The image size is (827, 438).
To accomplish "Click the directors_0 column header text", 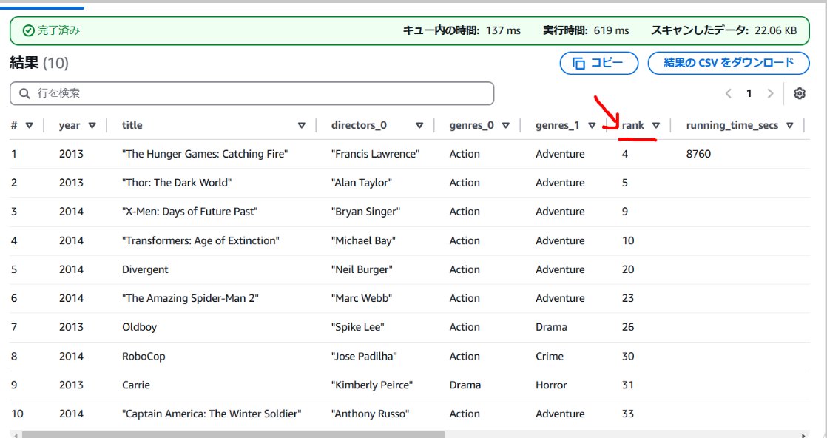I will pos(359,126).
